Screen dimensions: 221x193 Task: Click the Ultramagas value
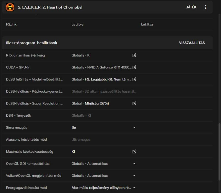[81, 140]
